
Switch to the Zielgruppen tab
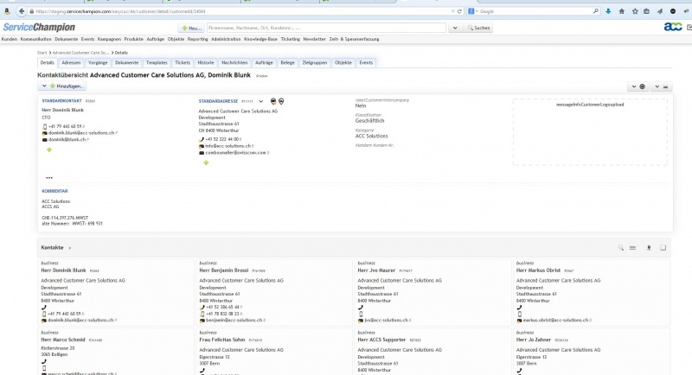click(315, 62)
